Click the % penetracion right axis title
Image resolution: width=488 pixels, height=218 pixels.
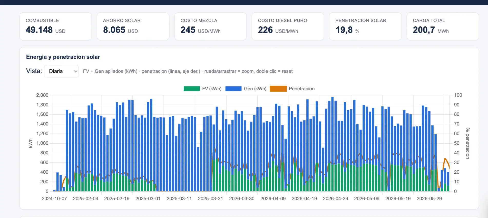(x=468, y=143)
